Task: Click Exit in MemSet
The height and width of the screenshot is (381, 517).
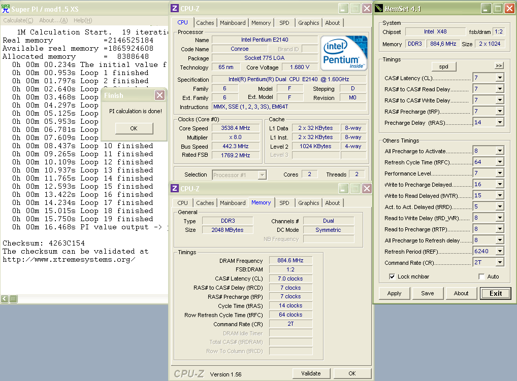Action: click(x=496, y=293)
